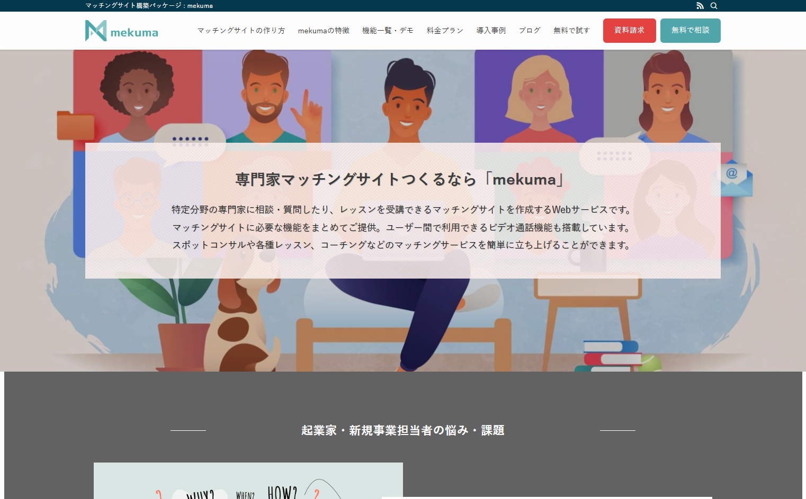Open mekumaの特徴 menu item

[324, 31]
